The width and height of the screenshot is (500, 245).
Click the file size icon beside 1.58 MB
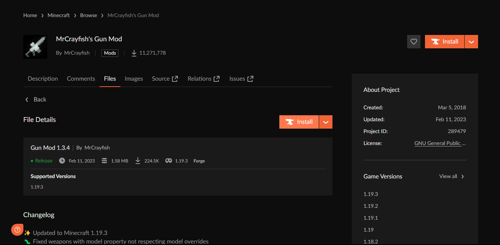coord(104,161)
